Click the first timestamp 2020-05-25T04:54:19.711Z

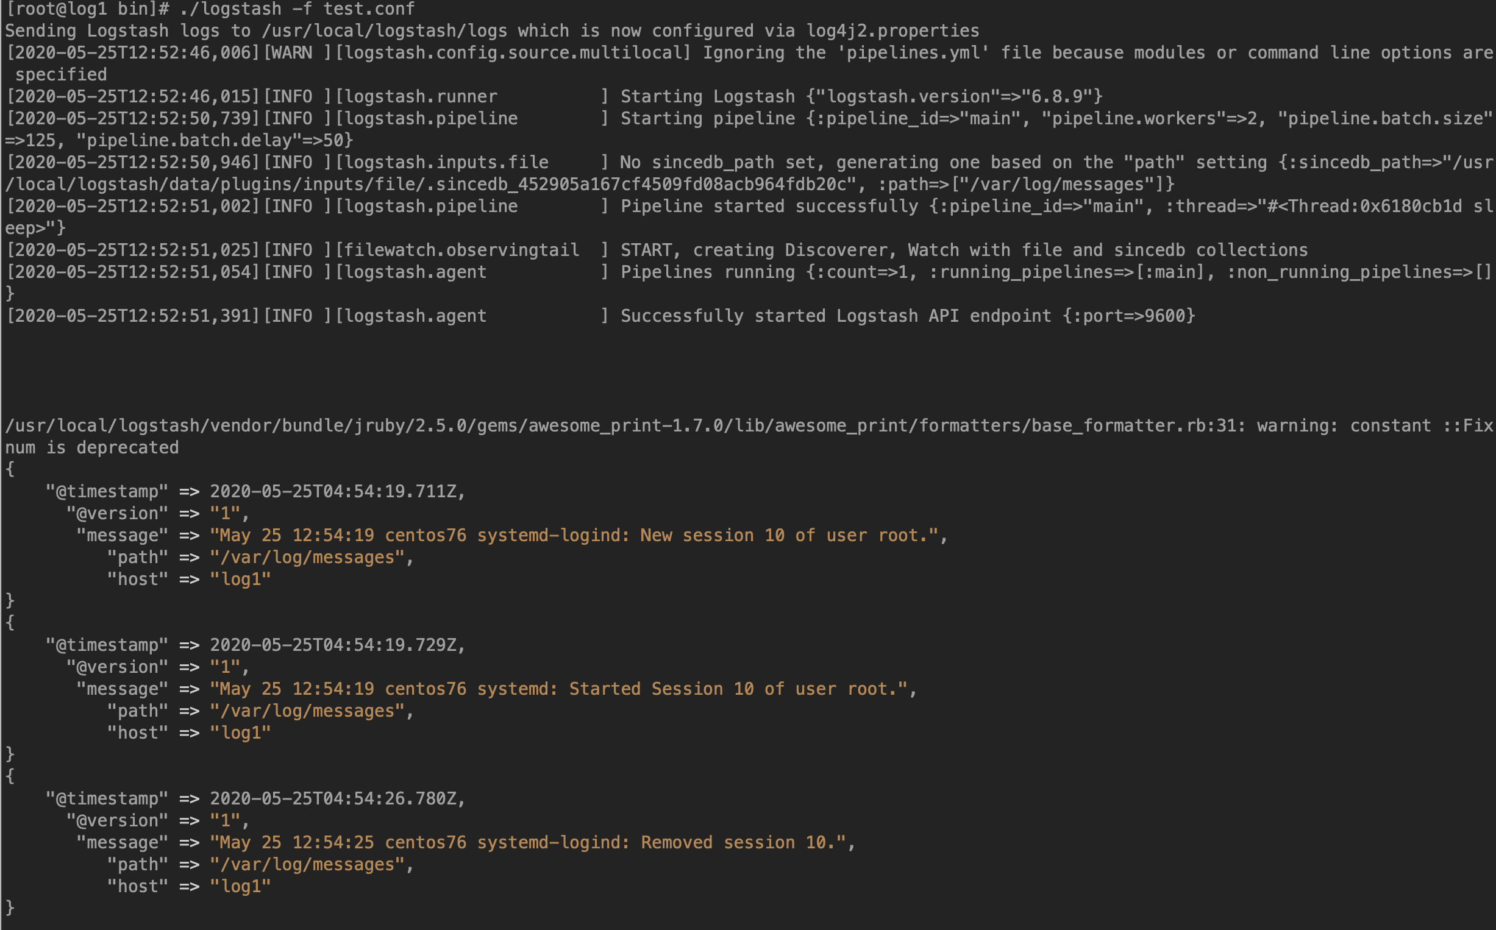tap(333, 491)
